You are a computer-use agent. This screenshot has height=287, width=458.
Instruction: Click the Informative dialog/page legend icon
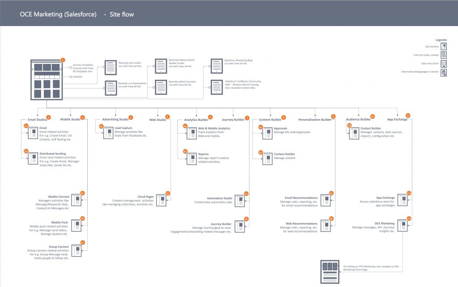444,72
